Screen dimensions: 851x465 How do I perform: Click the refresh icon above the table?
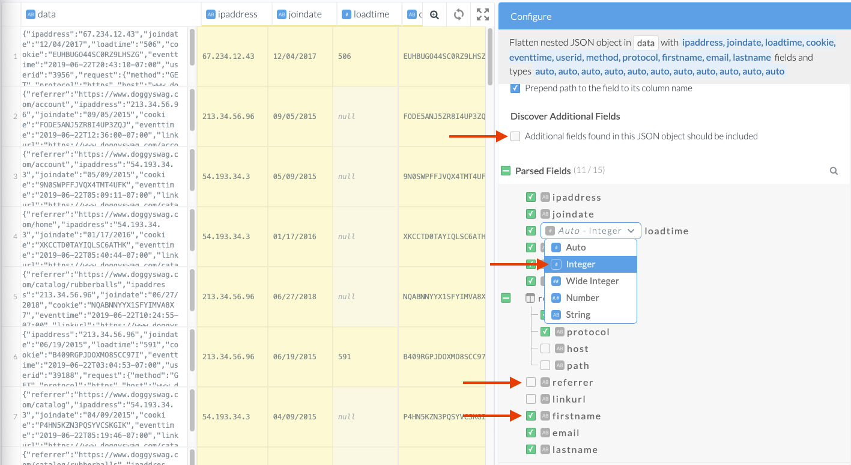[x=459, y=14]
